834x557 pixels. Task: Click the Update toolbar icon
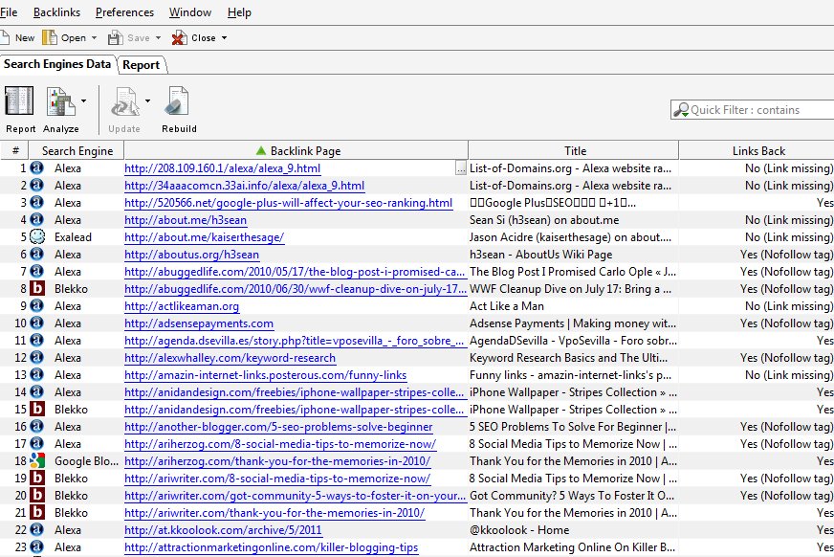click(124, 102)
